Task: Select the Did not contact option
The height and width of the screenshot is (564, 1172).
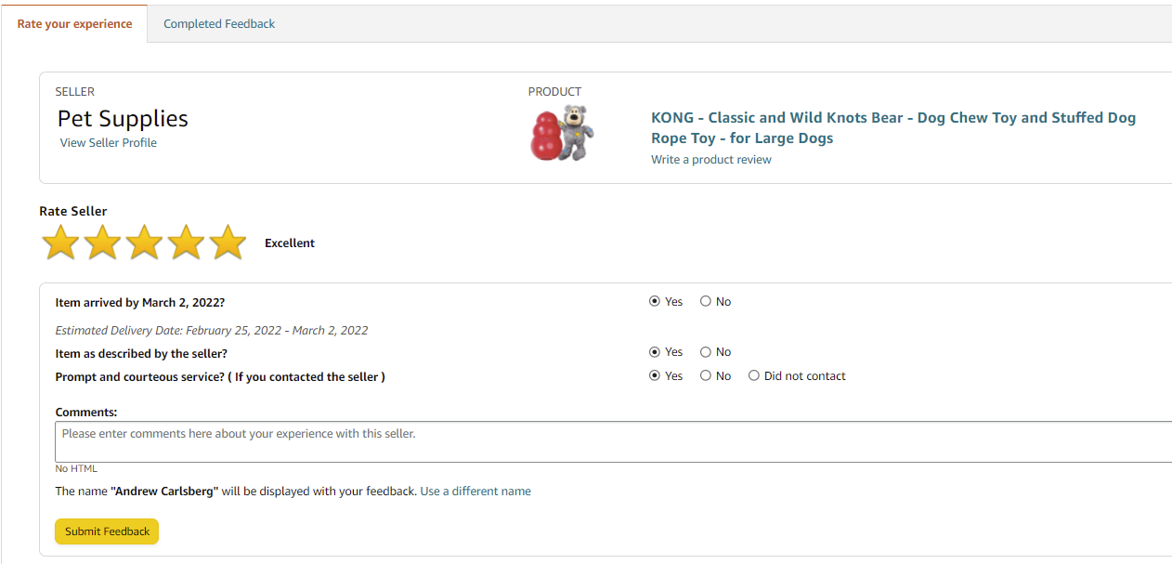Action: [x=754, y=376]
